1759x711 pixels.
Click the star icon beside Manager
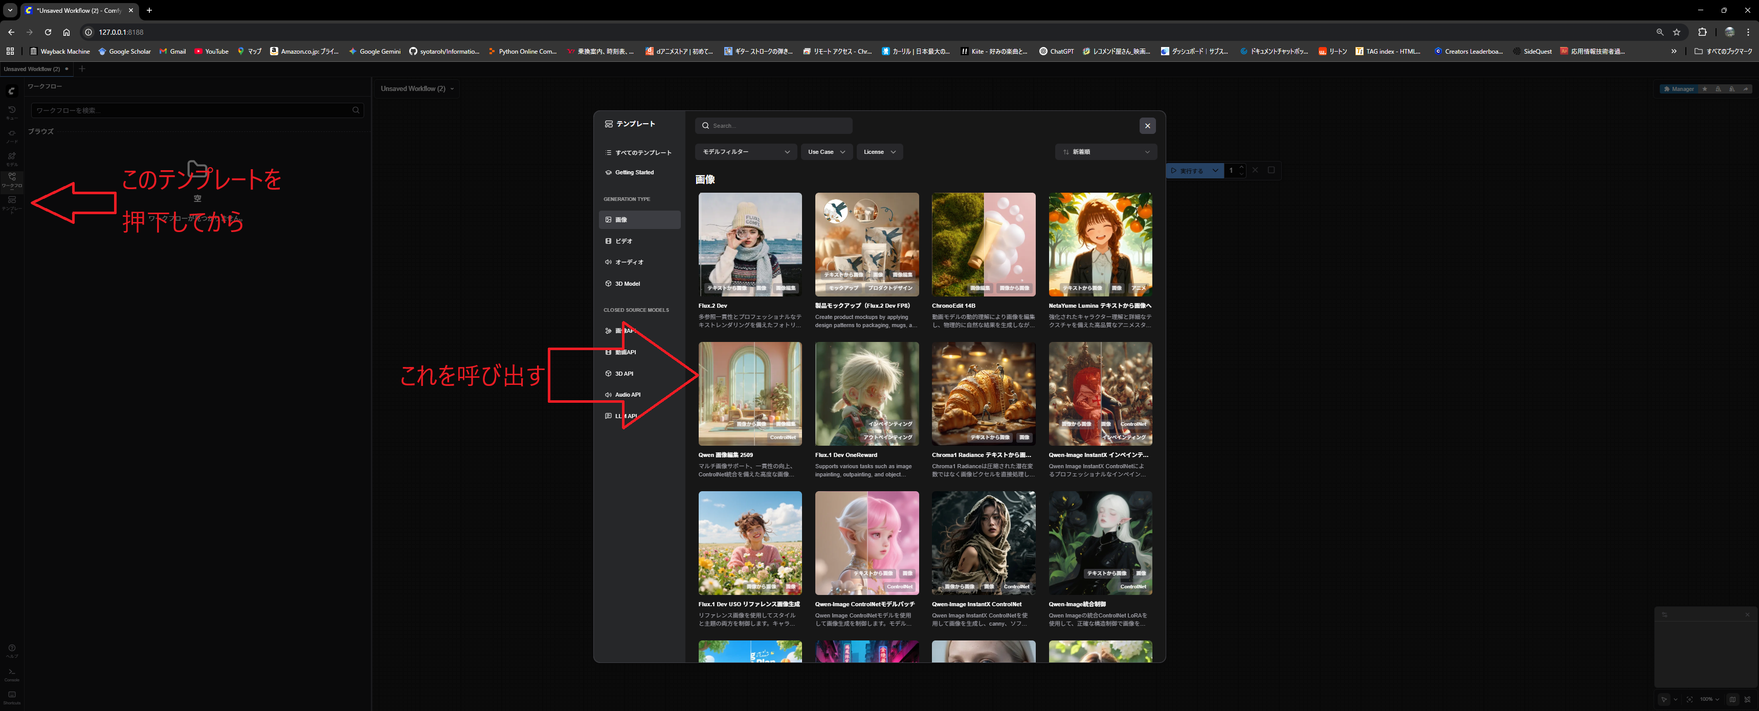point(1704,89)
